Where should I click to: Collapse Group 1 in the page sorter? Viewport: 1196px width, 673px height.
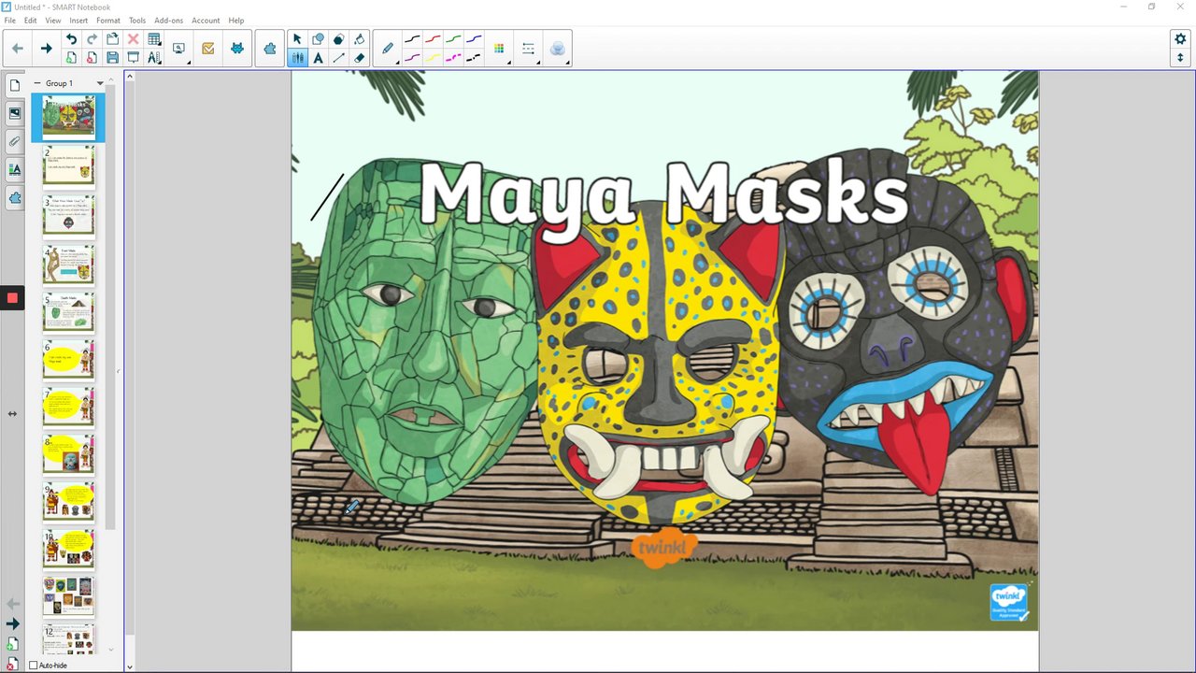point(37,83)
